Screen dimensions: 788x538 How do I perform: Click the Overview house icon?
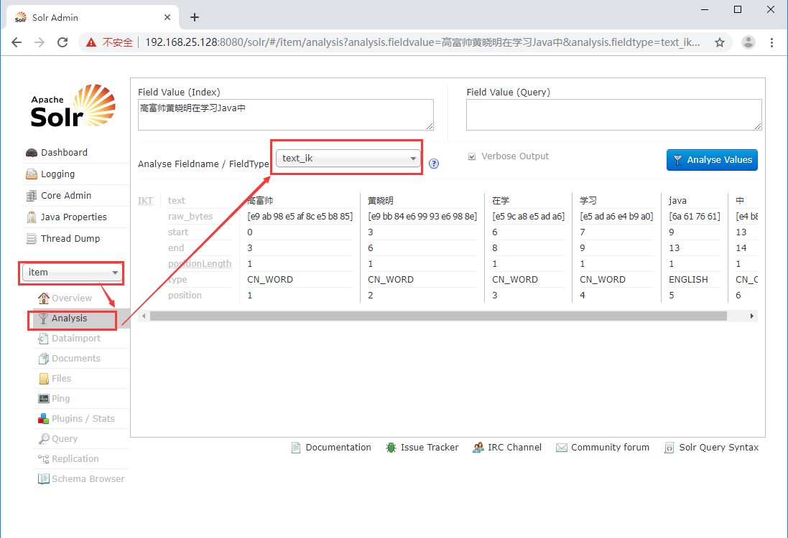click(x=44, y=298)
